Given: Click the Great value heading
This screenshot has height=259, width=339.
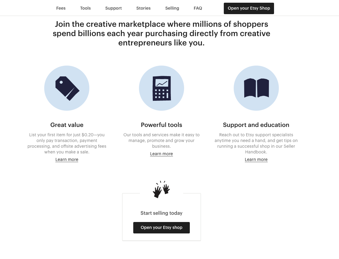Looking at the screenshot, I should pos(67,125).
